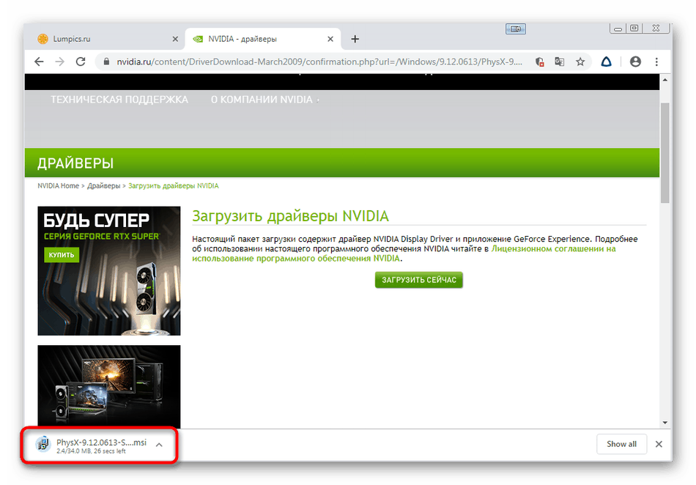The width and height of the screenshot is (696, 485).
Task: Open the gaming PCs banner image
Action: pyautogui.click(x=108, y=387)
